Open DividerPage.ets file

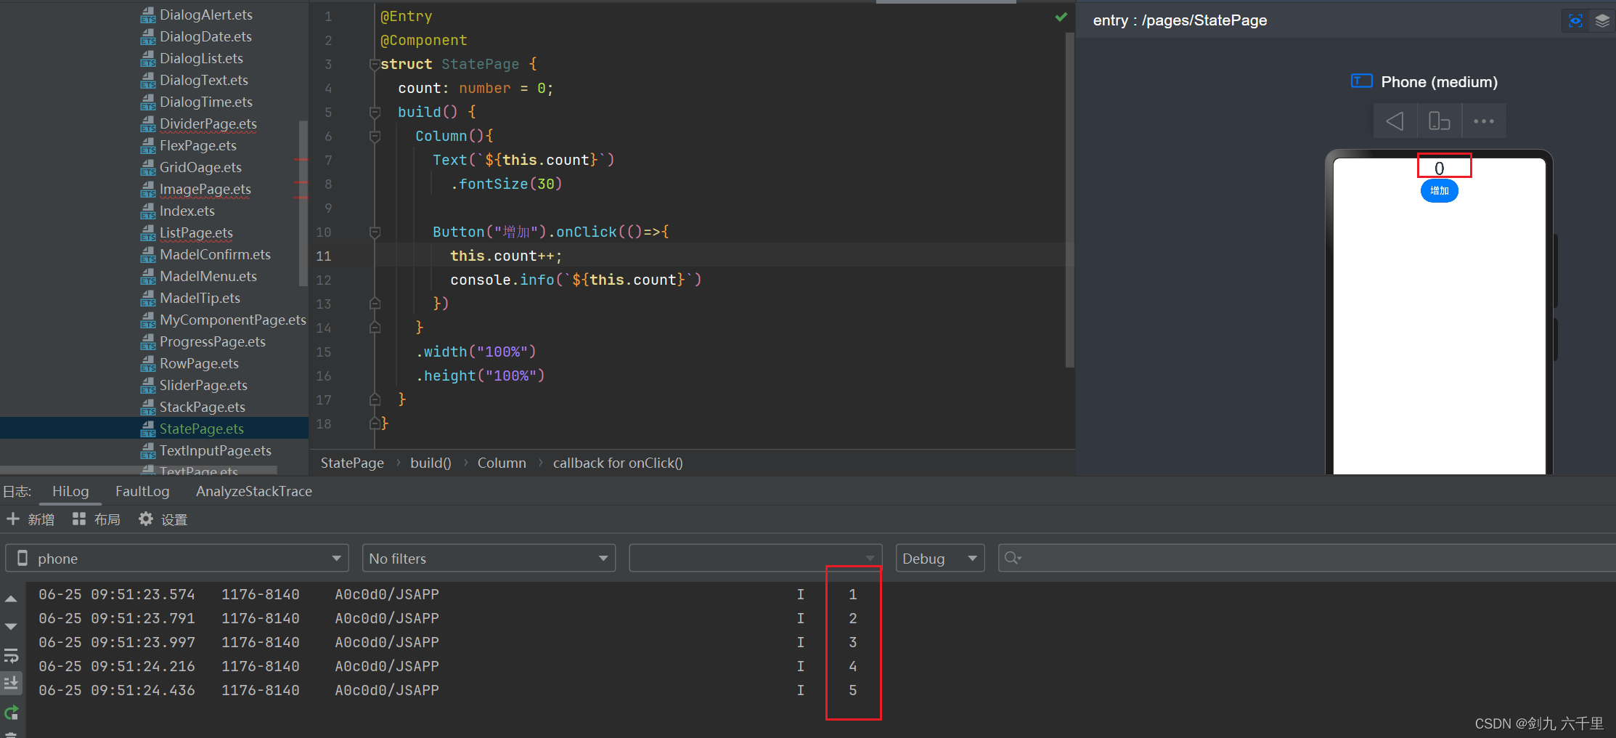208,123
